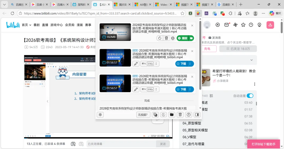Open MP4 1040p quality selector on second HTTP entry
This screenshot has width=284, height=149.
(x=150, y=89)
